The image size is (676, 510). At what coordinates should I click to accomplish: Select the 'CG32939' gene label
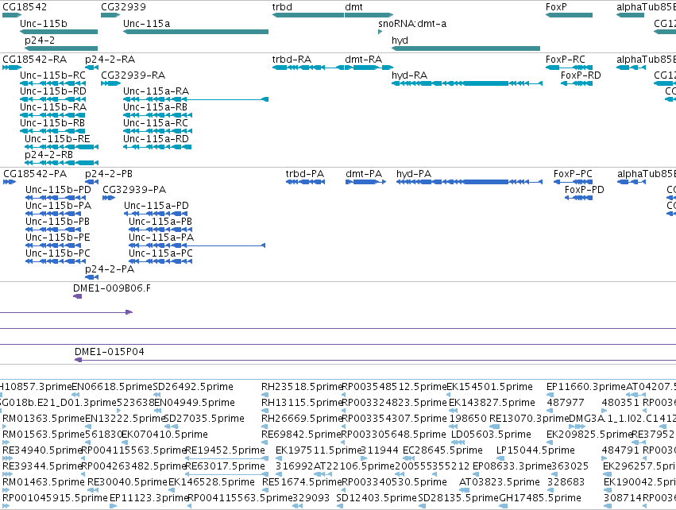tap(123, 7)
